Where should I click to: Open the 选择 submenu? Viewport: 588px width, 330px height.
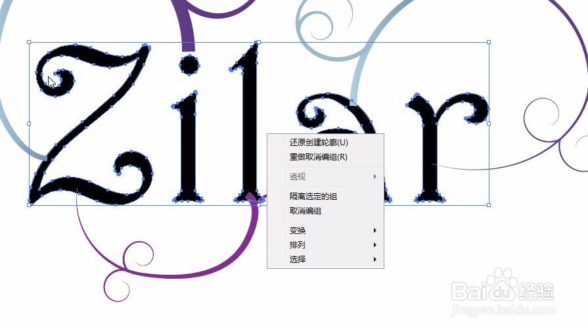coord(325,259)
